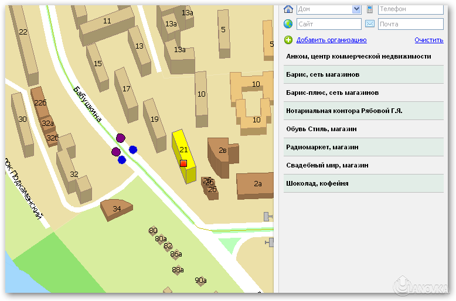
Task: Select the lower blue circle marker on Бабушкина
Action: [122, 159]
